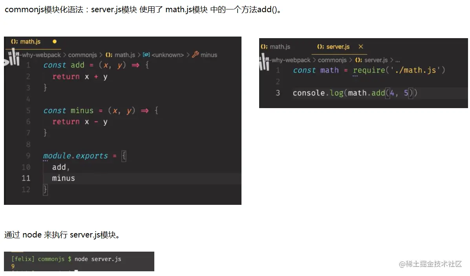This screenshot has height=276, width=470.
Task: Select the math.js tab in left editor
Action: click(x=26, y=42)
